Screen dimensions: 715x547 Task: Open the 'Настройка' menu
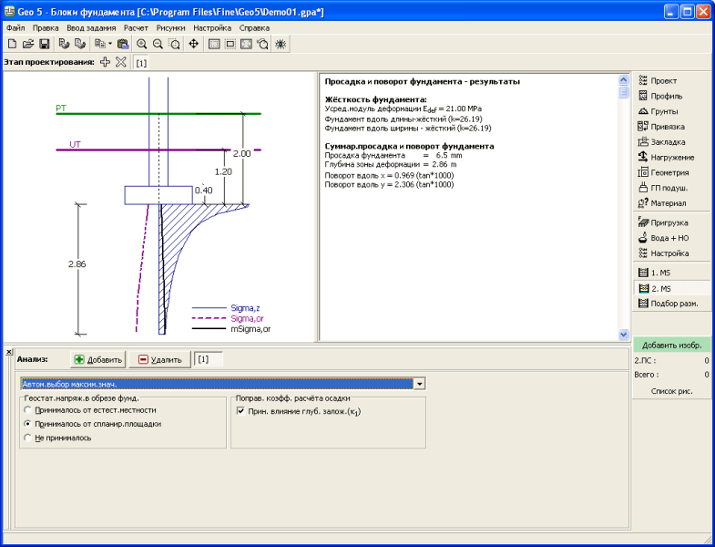212,28
